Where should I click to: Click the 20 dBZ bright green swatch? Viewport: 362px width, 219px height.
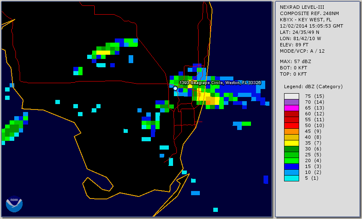[291, 161]
